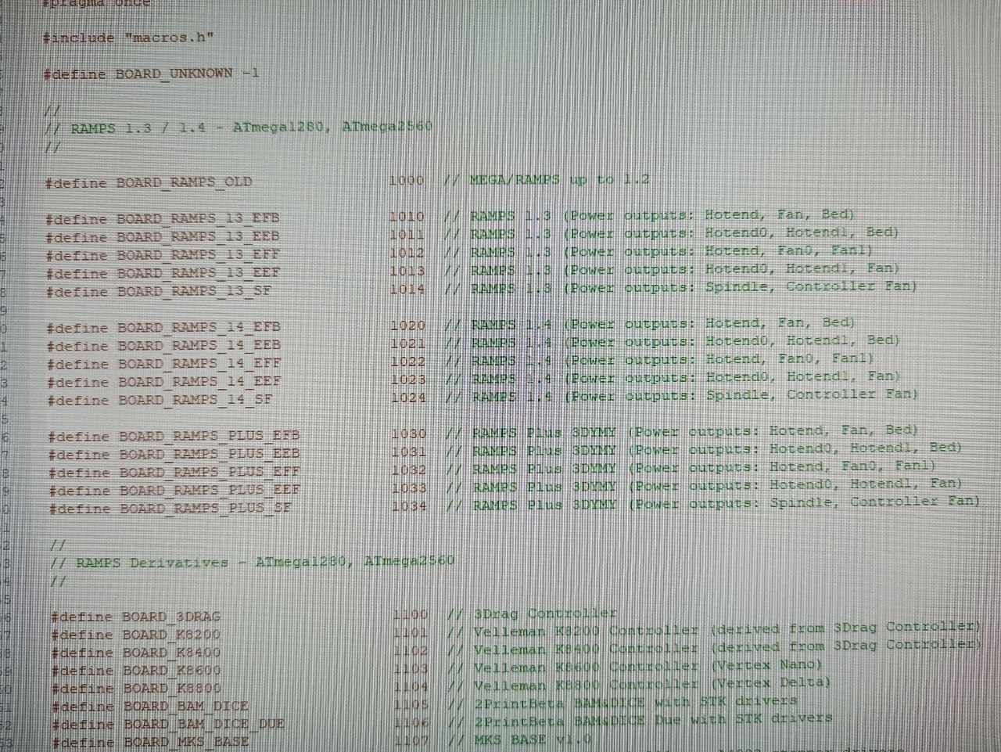Select BOARD_RAMPS_13_SF identifier
Screen dimensions: 1001x752
pyautogui.click(x=195, y=291)
